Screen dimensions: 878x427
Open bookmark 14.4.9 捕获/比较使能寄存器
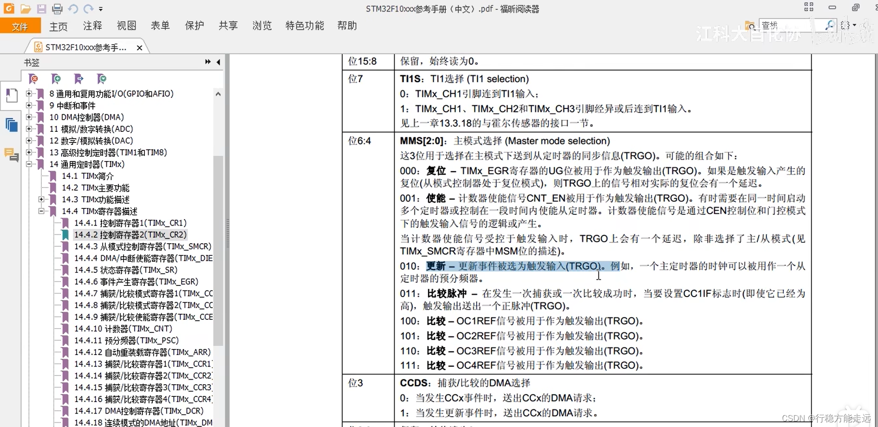click(143, 317)
